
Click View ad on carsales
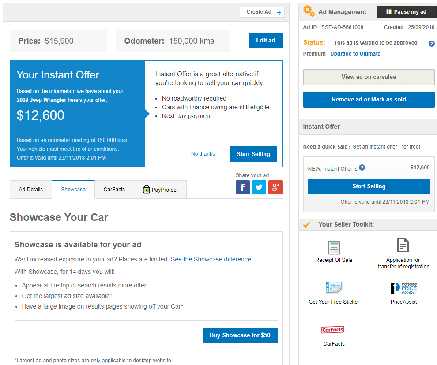[369, 77]
